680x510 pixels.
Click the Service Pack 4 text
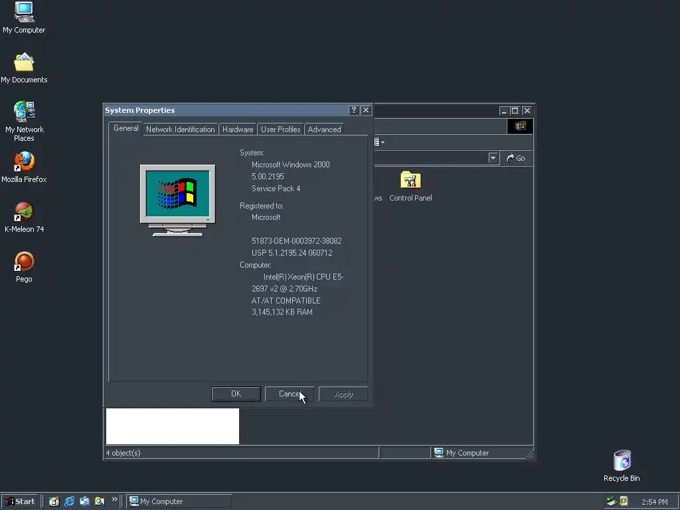[276, 188]
